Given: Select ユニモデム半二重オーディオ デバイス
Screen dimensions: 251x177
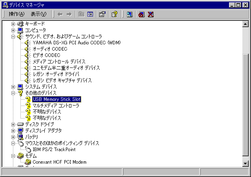Looking at the screenshot, I should coord(66,68).
